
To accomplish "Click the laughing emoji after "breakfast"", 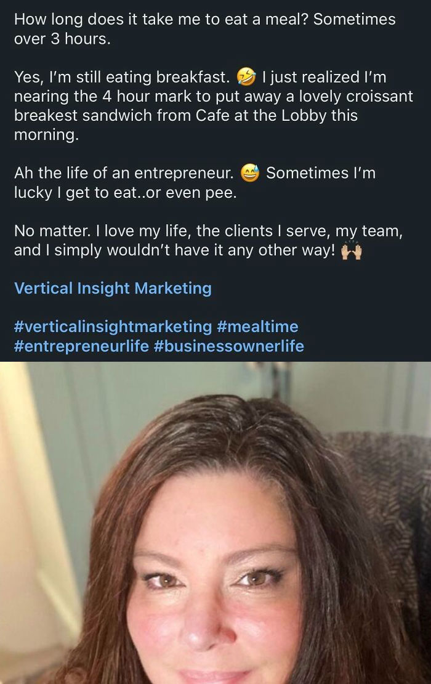I will tap(247, 78).
